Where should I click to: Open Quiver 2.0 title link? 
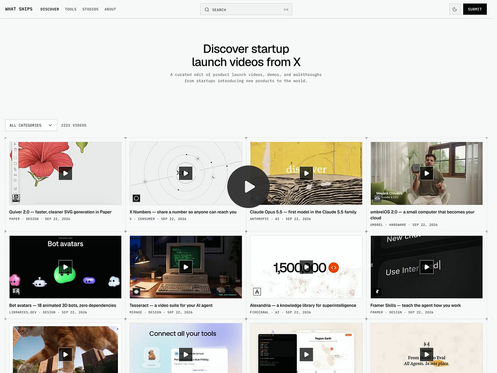tap(60, 212)
